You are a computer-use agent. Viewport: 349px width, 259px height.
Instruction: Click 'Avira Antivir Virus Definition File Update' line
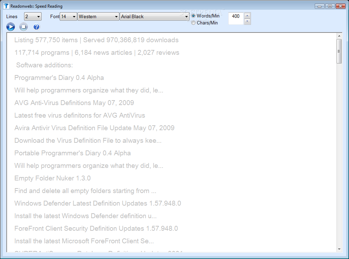[94, 128]
